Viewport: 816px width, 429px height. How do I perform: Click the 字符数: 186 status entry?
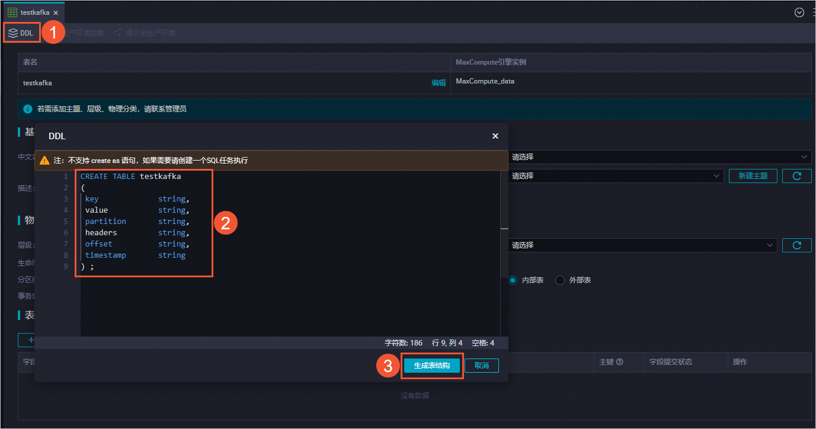[x=404, y=343]
